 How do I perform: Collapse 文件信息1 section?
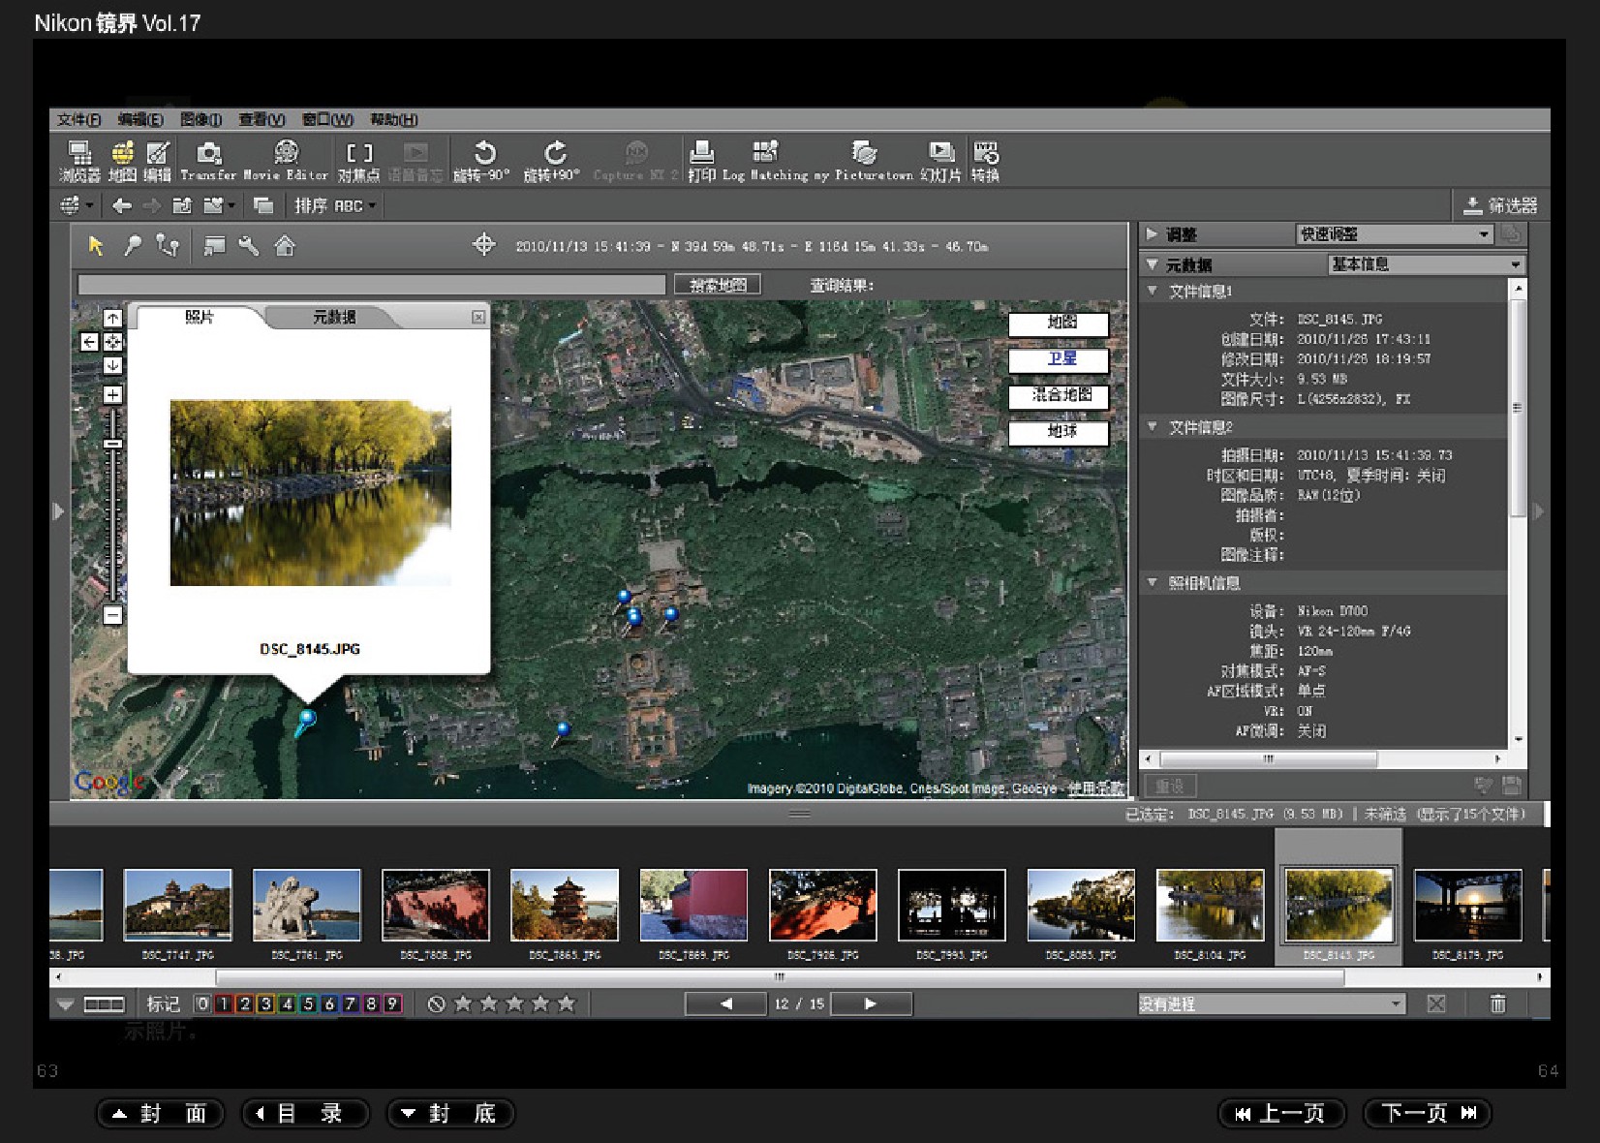1152,291
